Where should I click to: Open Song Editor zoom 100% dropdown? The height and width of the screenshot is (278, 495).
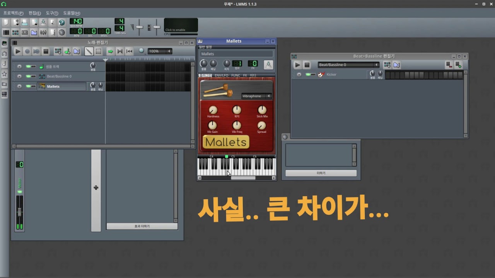[x=159, y=51]
